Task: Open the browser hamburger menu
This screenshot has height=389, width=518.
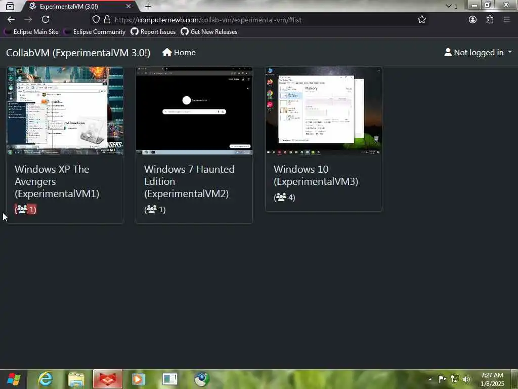Action: pyautogui.click(x=507, y=20)
